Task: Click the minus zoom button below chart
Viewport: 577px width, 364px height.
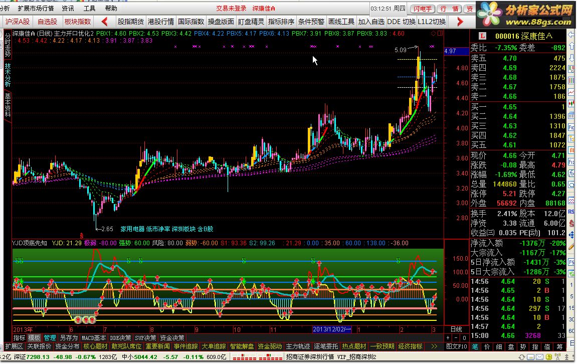Action: click(456, 338)
